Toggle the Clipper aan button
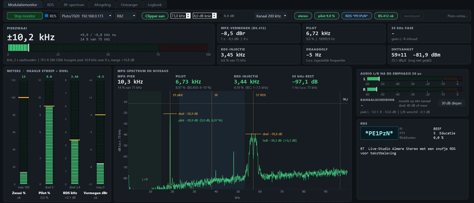This screenshot has width=474, height=203. [x=155, y=16]
